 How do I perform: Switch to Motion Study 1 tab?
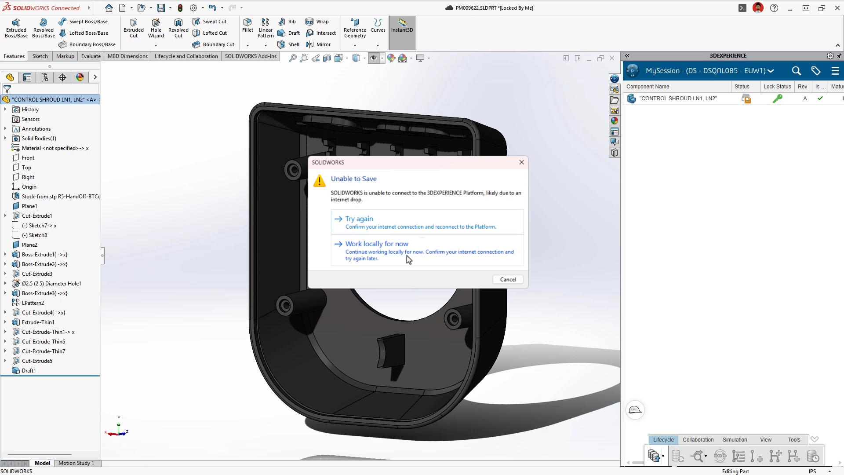[x=76, y=463]
